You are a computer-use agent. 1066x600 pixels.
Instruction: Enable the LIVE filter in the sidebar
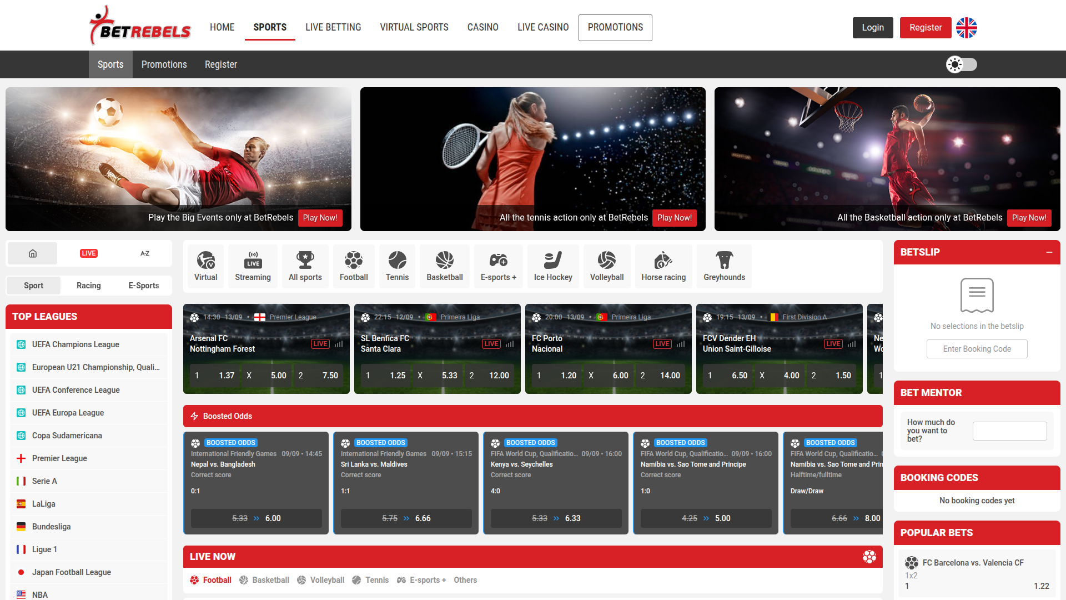(x=88, y=253)
